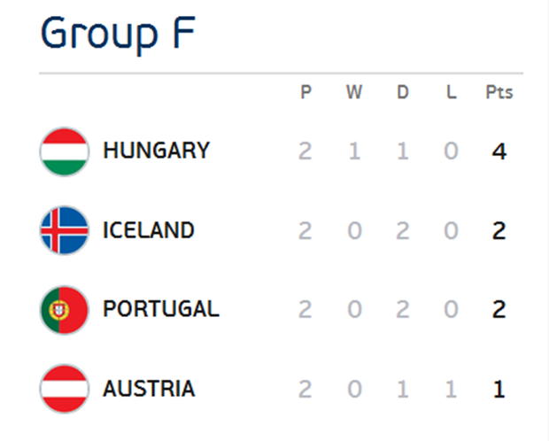Click the Austria flag icon
This screenshot has width=549, height=441.
point(65,389)
